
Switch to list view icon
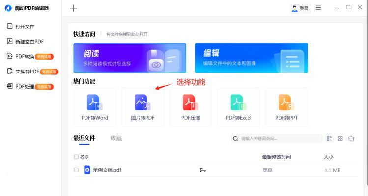(x=329, y=138)
